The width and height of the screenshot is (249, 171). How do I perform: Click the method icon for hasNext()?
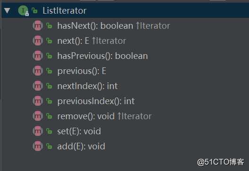tap(38, 25)
